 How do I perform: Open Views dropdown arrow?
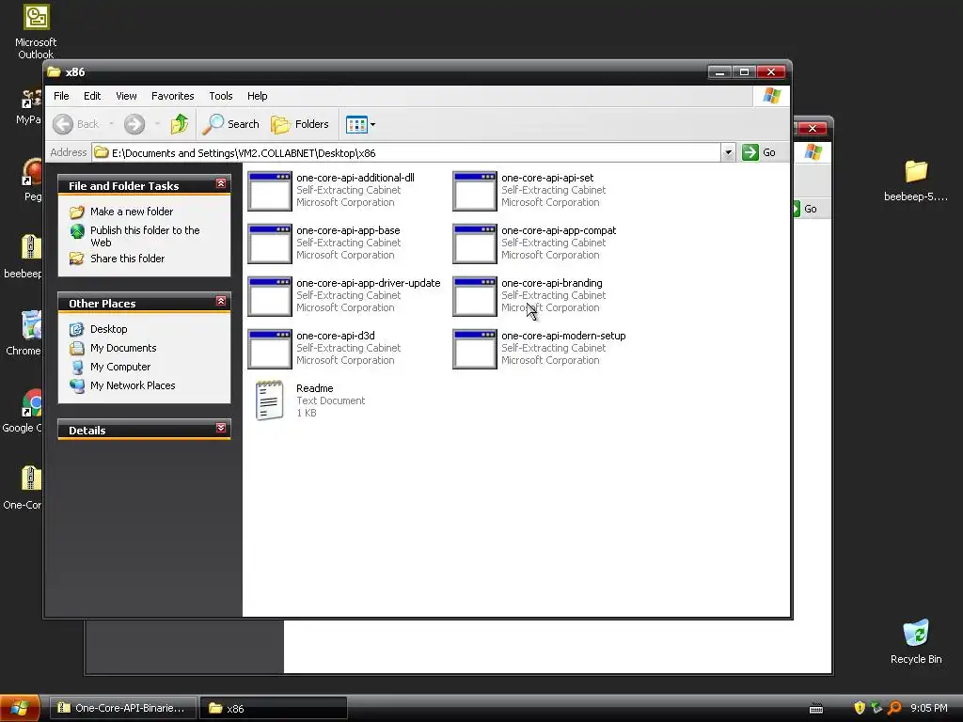pos(372,125)
